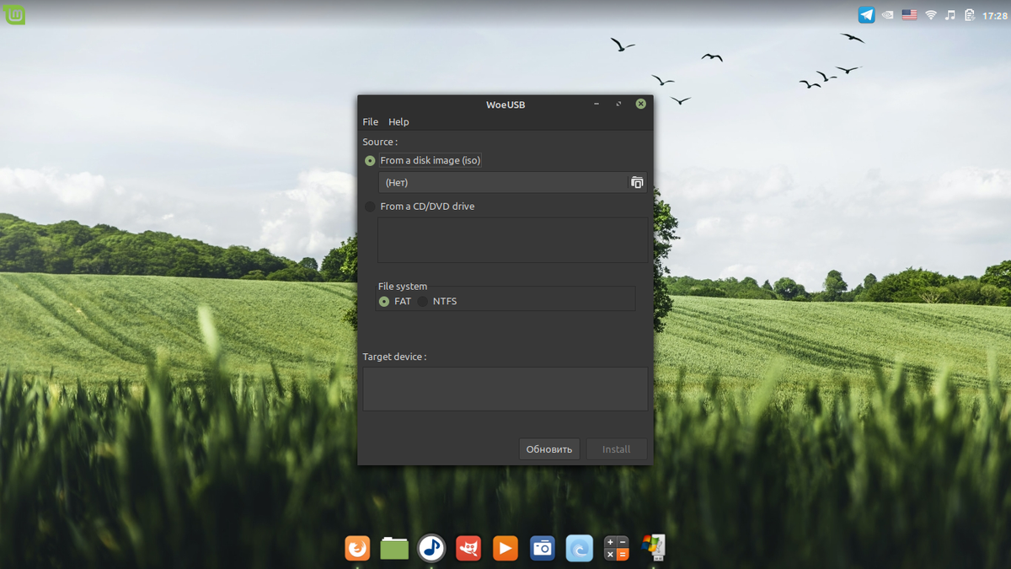Close the WoeUSB window

tap(640, 105)
